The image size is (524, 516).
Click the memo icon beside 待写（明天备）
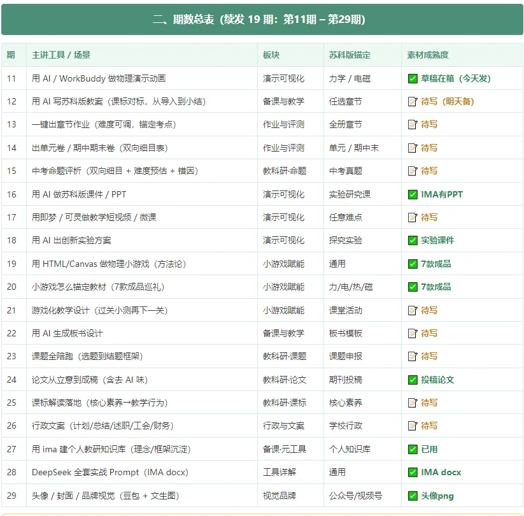click(413, 102)
